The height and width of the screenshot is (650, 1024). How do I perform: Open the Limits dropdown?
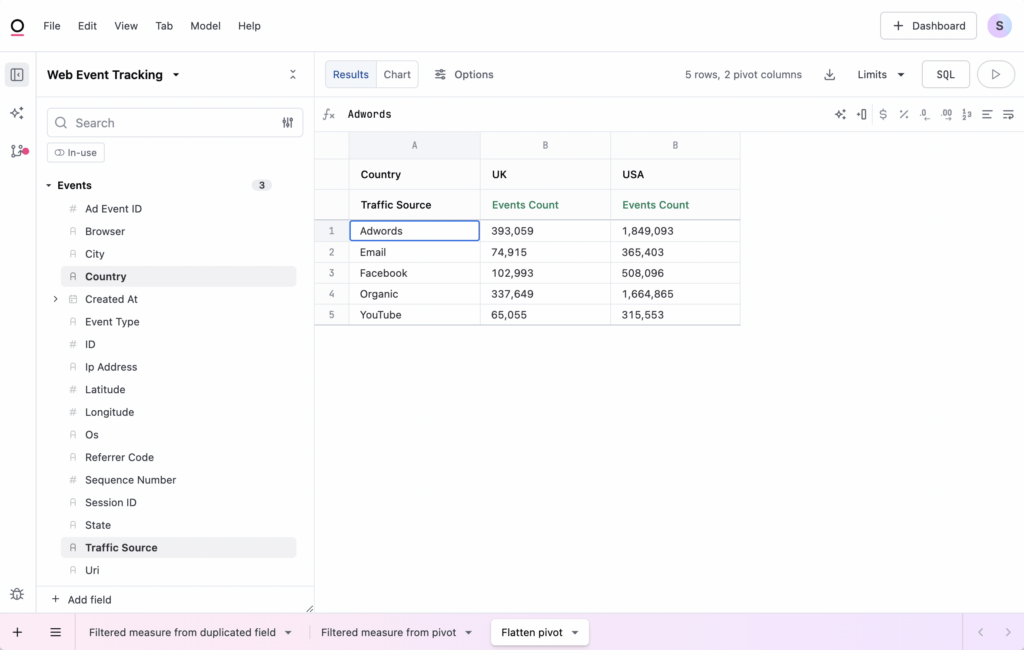click(x=880, y=74)
